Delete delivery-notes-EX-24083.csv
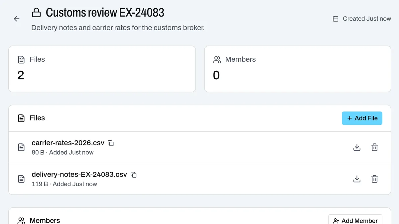Viewport: 399px width, 224px height. [374, 179]
